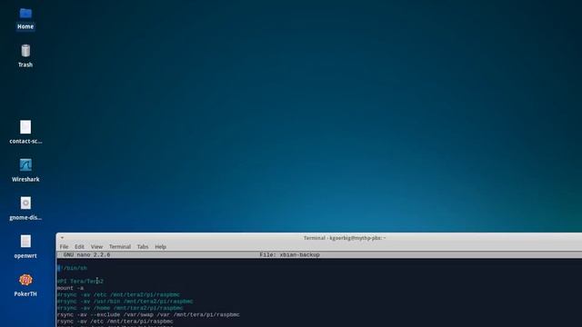Open window menu arrow in terminal titlebar
Screen dimensions: 582x327
62,238
